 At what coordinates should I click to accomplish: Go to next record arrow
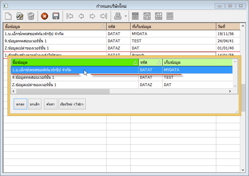coord(93,16)
